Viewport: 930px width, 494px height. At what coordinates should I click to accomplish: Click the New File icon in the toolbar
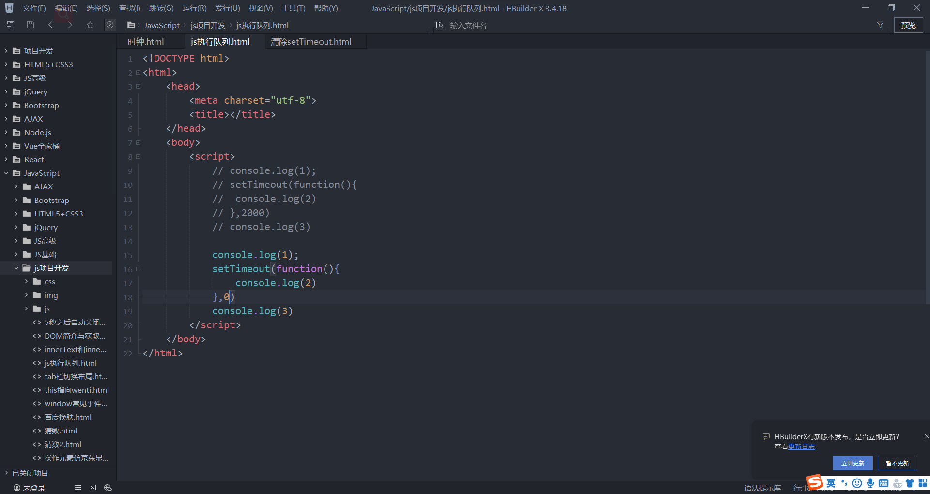click(10, 25)
